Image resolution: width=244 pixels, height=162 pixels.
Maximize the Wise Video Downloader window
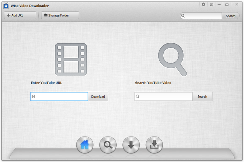(x=227, y=5)
